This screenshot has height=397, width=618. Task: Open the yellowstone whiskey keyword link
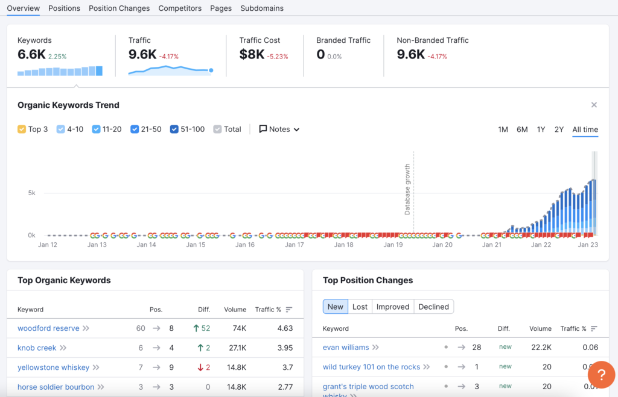tap(54, 367)
